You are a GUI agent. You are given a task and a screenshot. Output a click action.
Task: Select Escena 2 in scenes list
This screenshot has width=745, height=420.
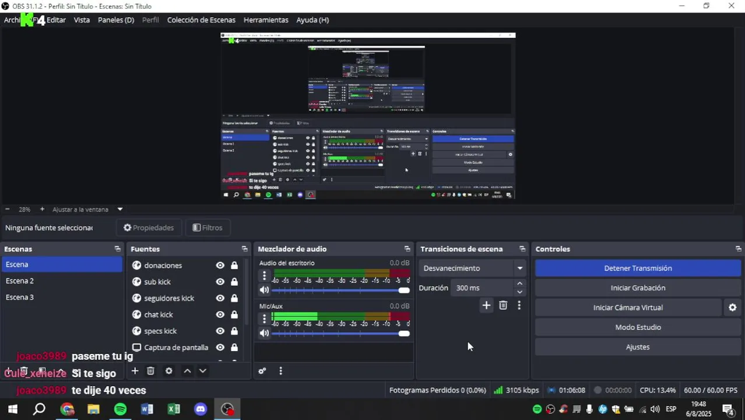pyautogui.click(x=62, y=281)
